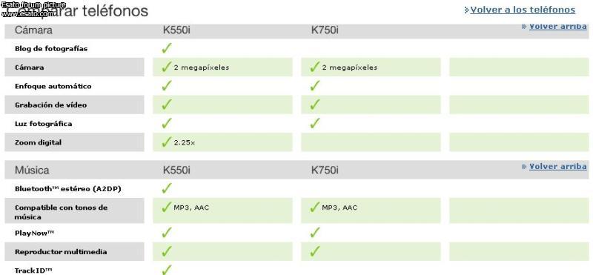This screenshot has height=275, width=593.
Task: Click Volver arriba in the Cámara section
Action: [x=558, y=27]
